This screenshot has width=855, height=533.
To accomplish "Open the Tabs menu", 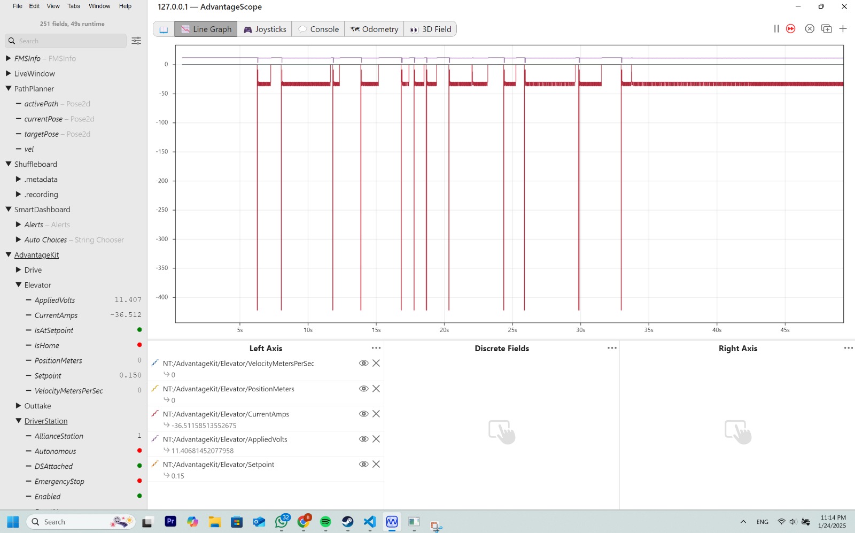I will tap(74, 6).
